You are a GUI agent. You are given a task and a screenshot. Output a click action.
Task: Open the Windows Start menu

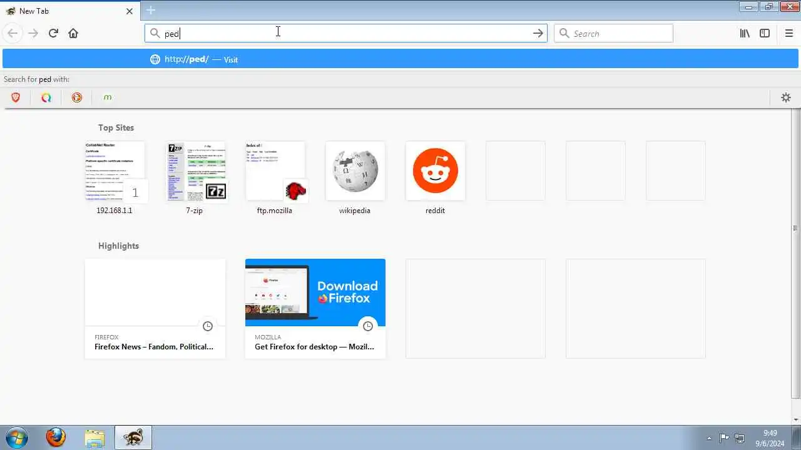[16, 437]
